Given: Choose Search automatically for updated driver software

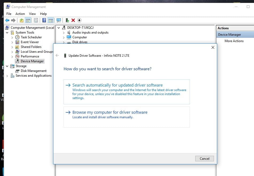Looking at the screenshot, I should (x=127, y=92).
